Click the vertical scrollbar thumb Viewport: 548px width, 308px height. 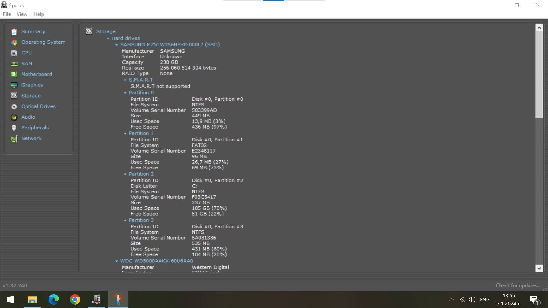539,75
